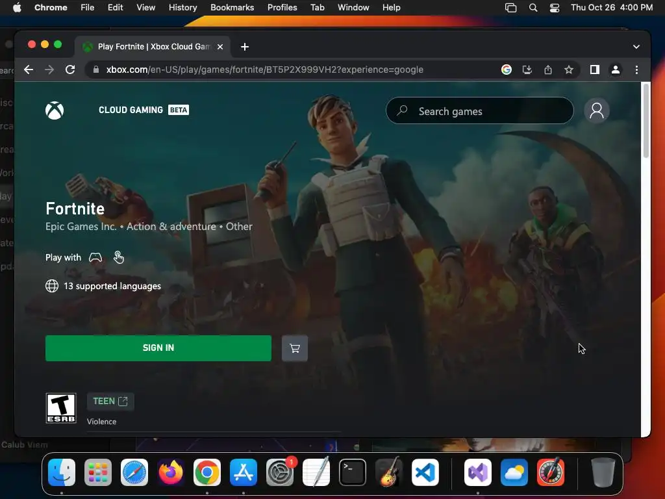
Task: Click the Apple menu icon
Action: 17,7
